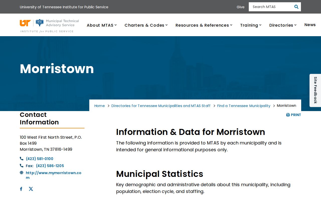321x201 pixels.
Task: Click the globe icon beside website URL
Action: click(x=22, y=173)
